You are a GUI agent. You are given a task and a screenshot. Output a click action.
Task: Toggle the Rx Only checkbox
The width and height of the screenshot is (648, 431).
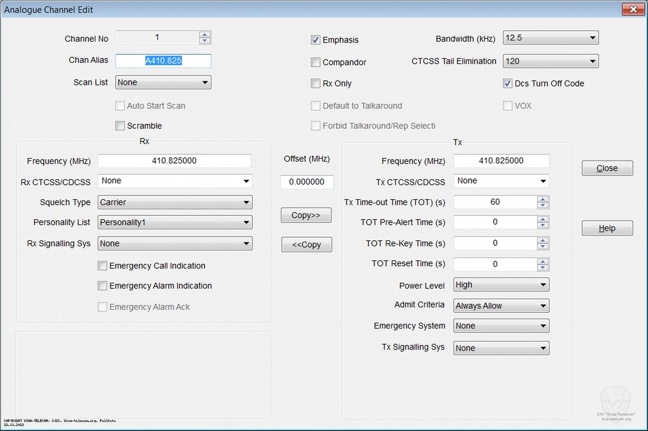click(315, 83)
